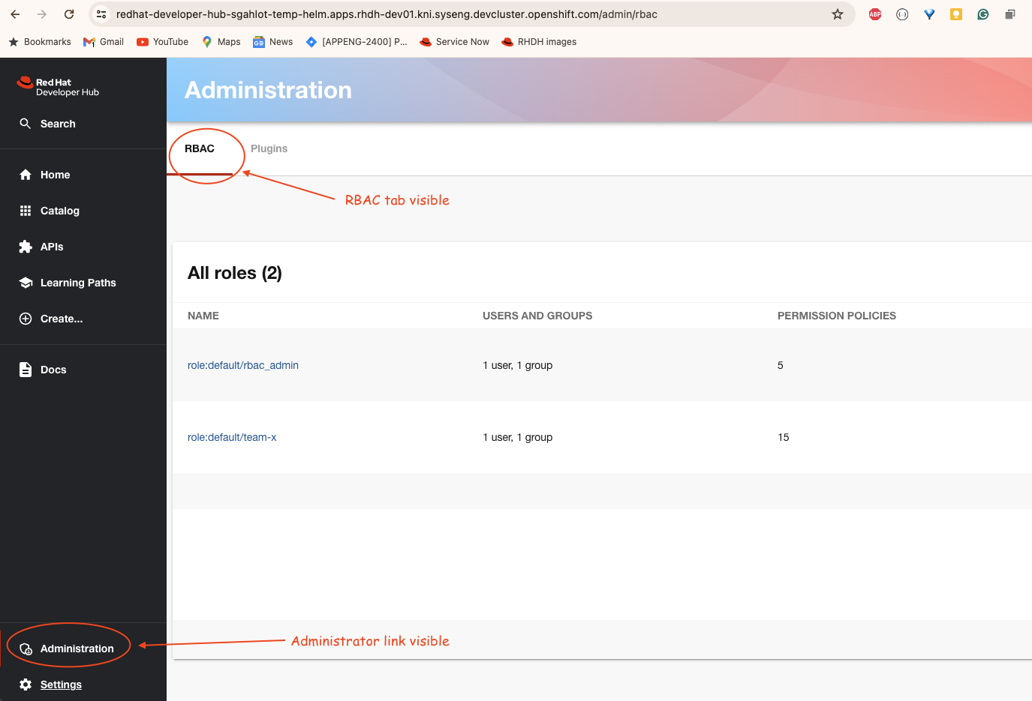Open the [APPENG-2400] bookmark
The image size is (1032, 701).
pos(357,42)
